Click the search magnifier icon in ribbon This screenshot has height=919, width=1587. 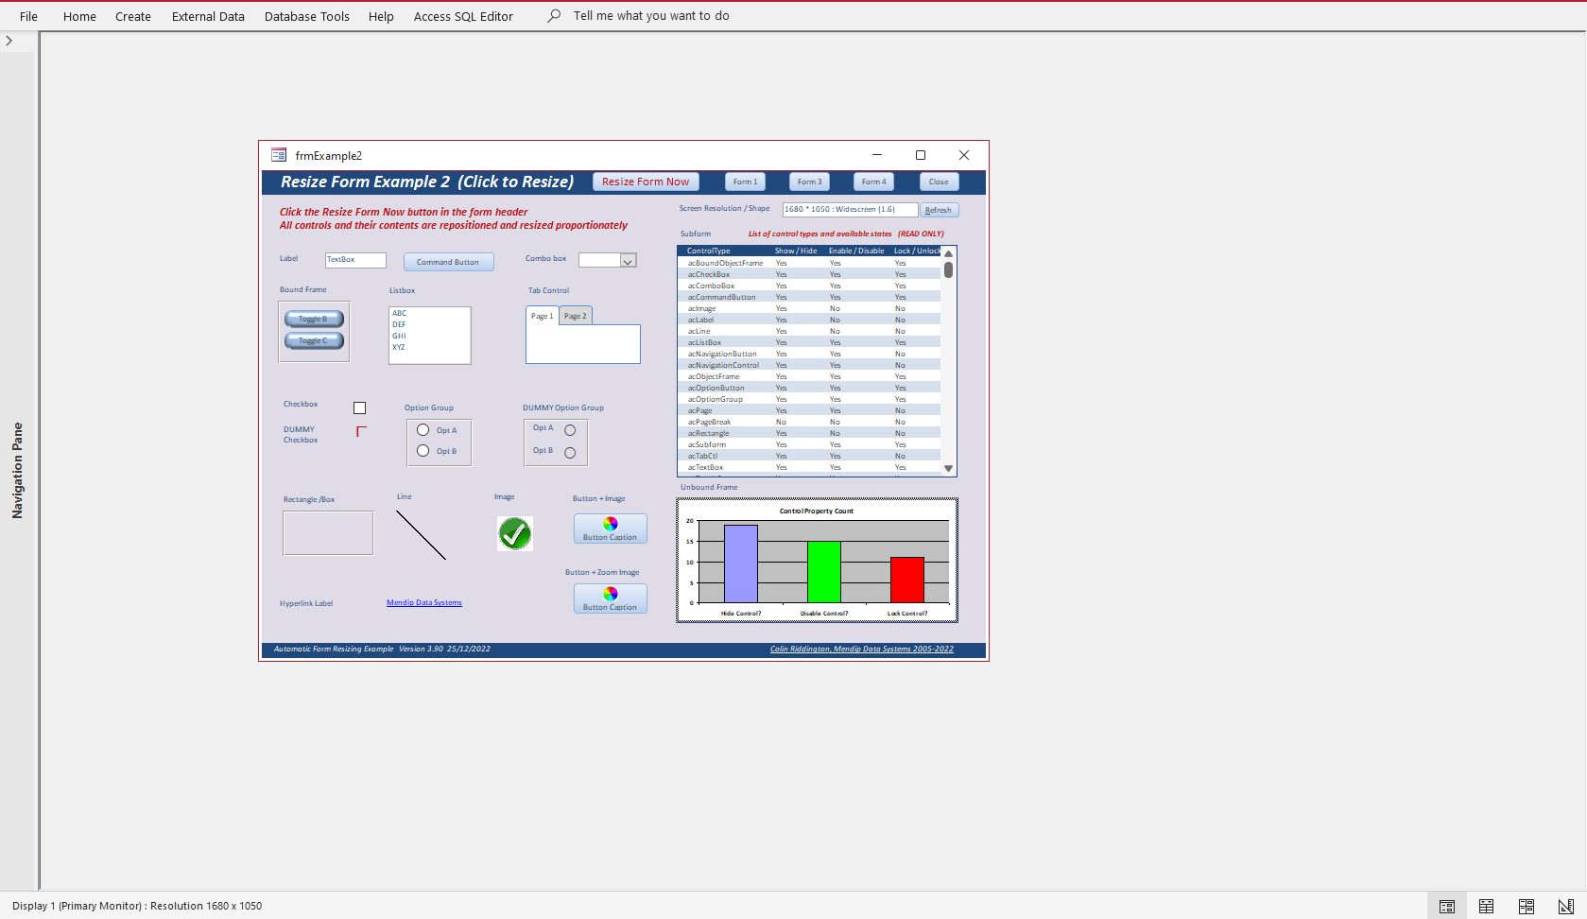(x=554, y=16)
